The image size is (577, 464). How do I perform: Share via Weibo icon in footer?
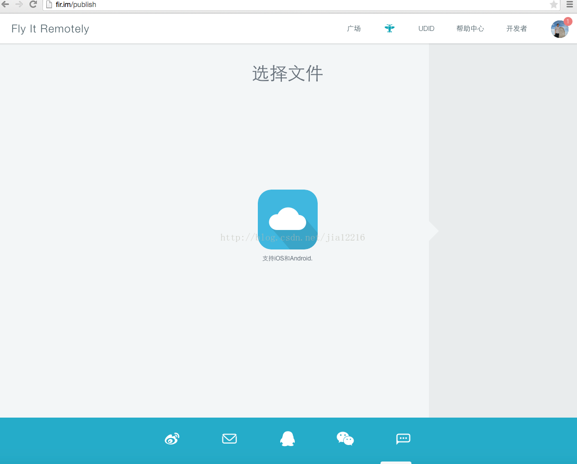[172, 439]
